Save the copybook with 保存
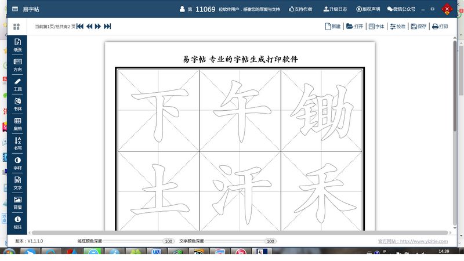This screenshot has width=464, height=261. [419, 26]
